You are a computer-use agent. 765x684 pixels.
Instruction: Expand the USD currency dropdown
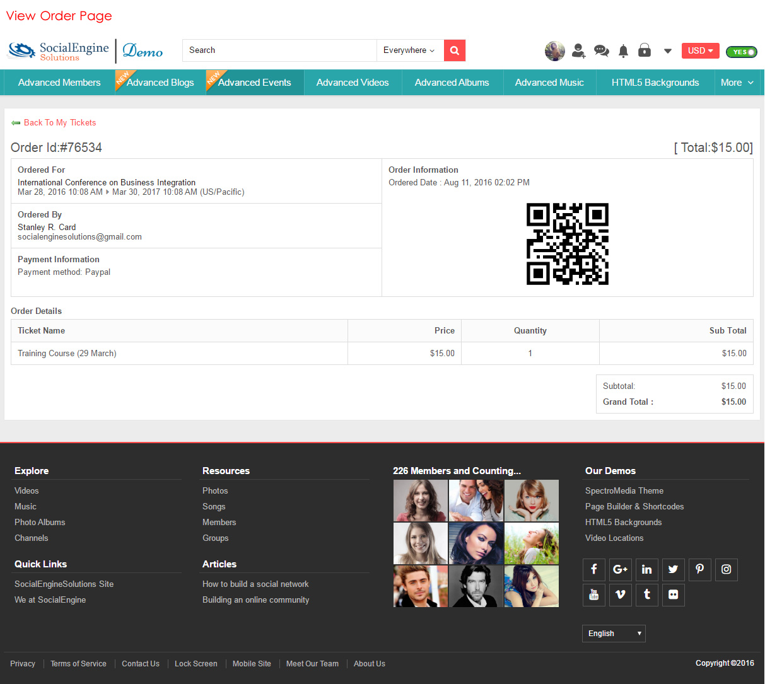pos(700,50)
